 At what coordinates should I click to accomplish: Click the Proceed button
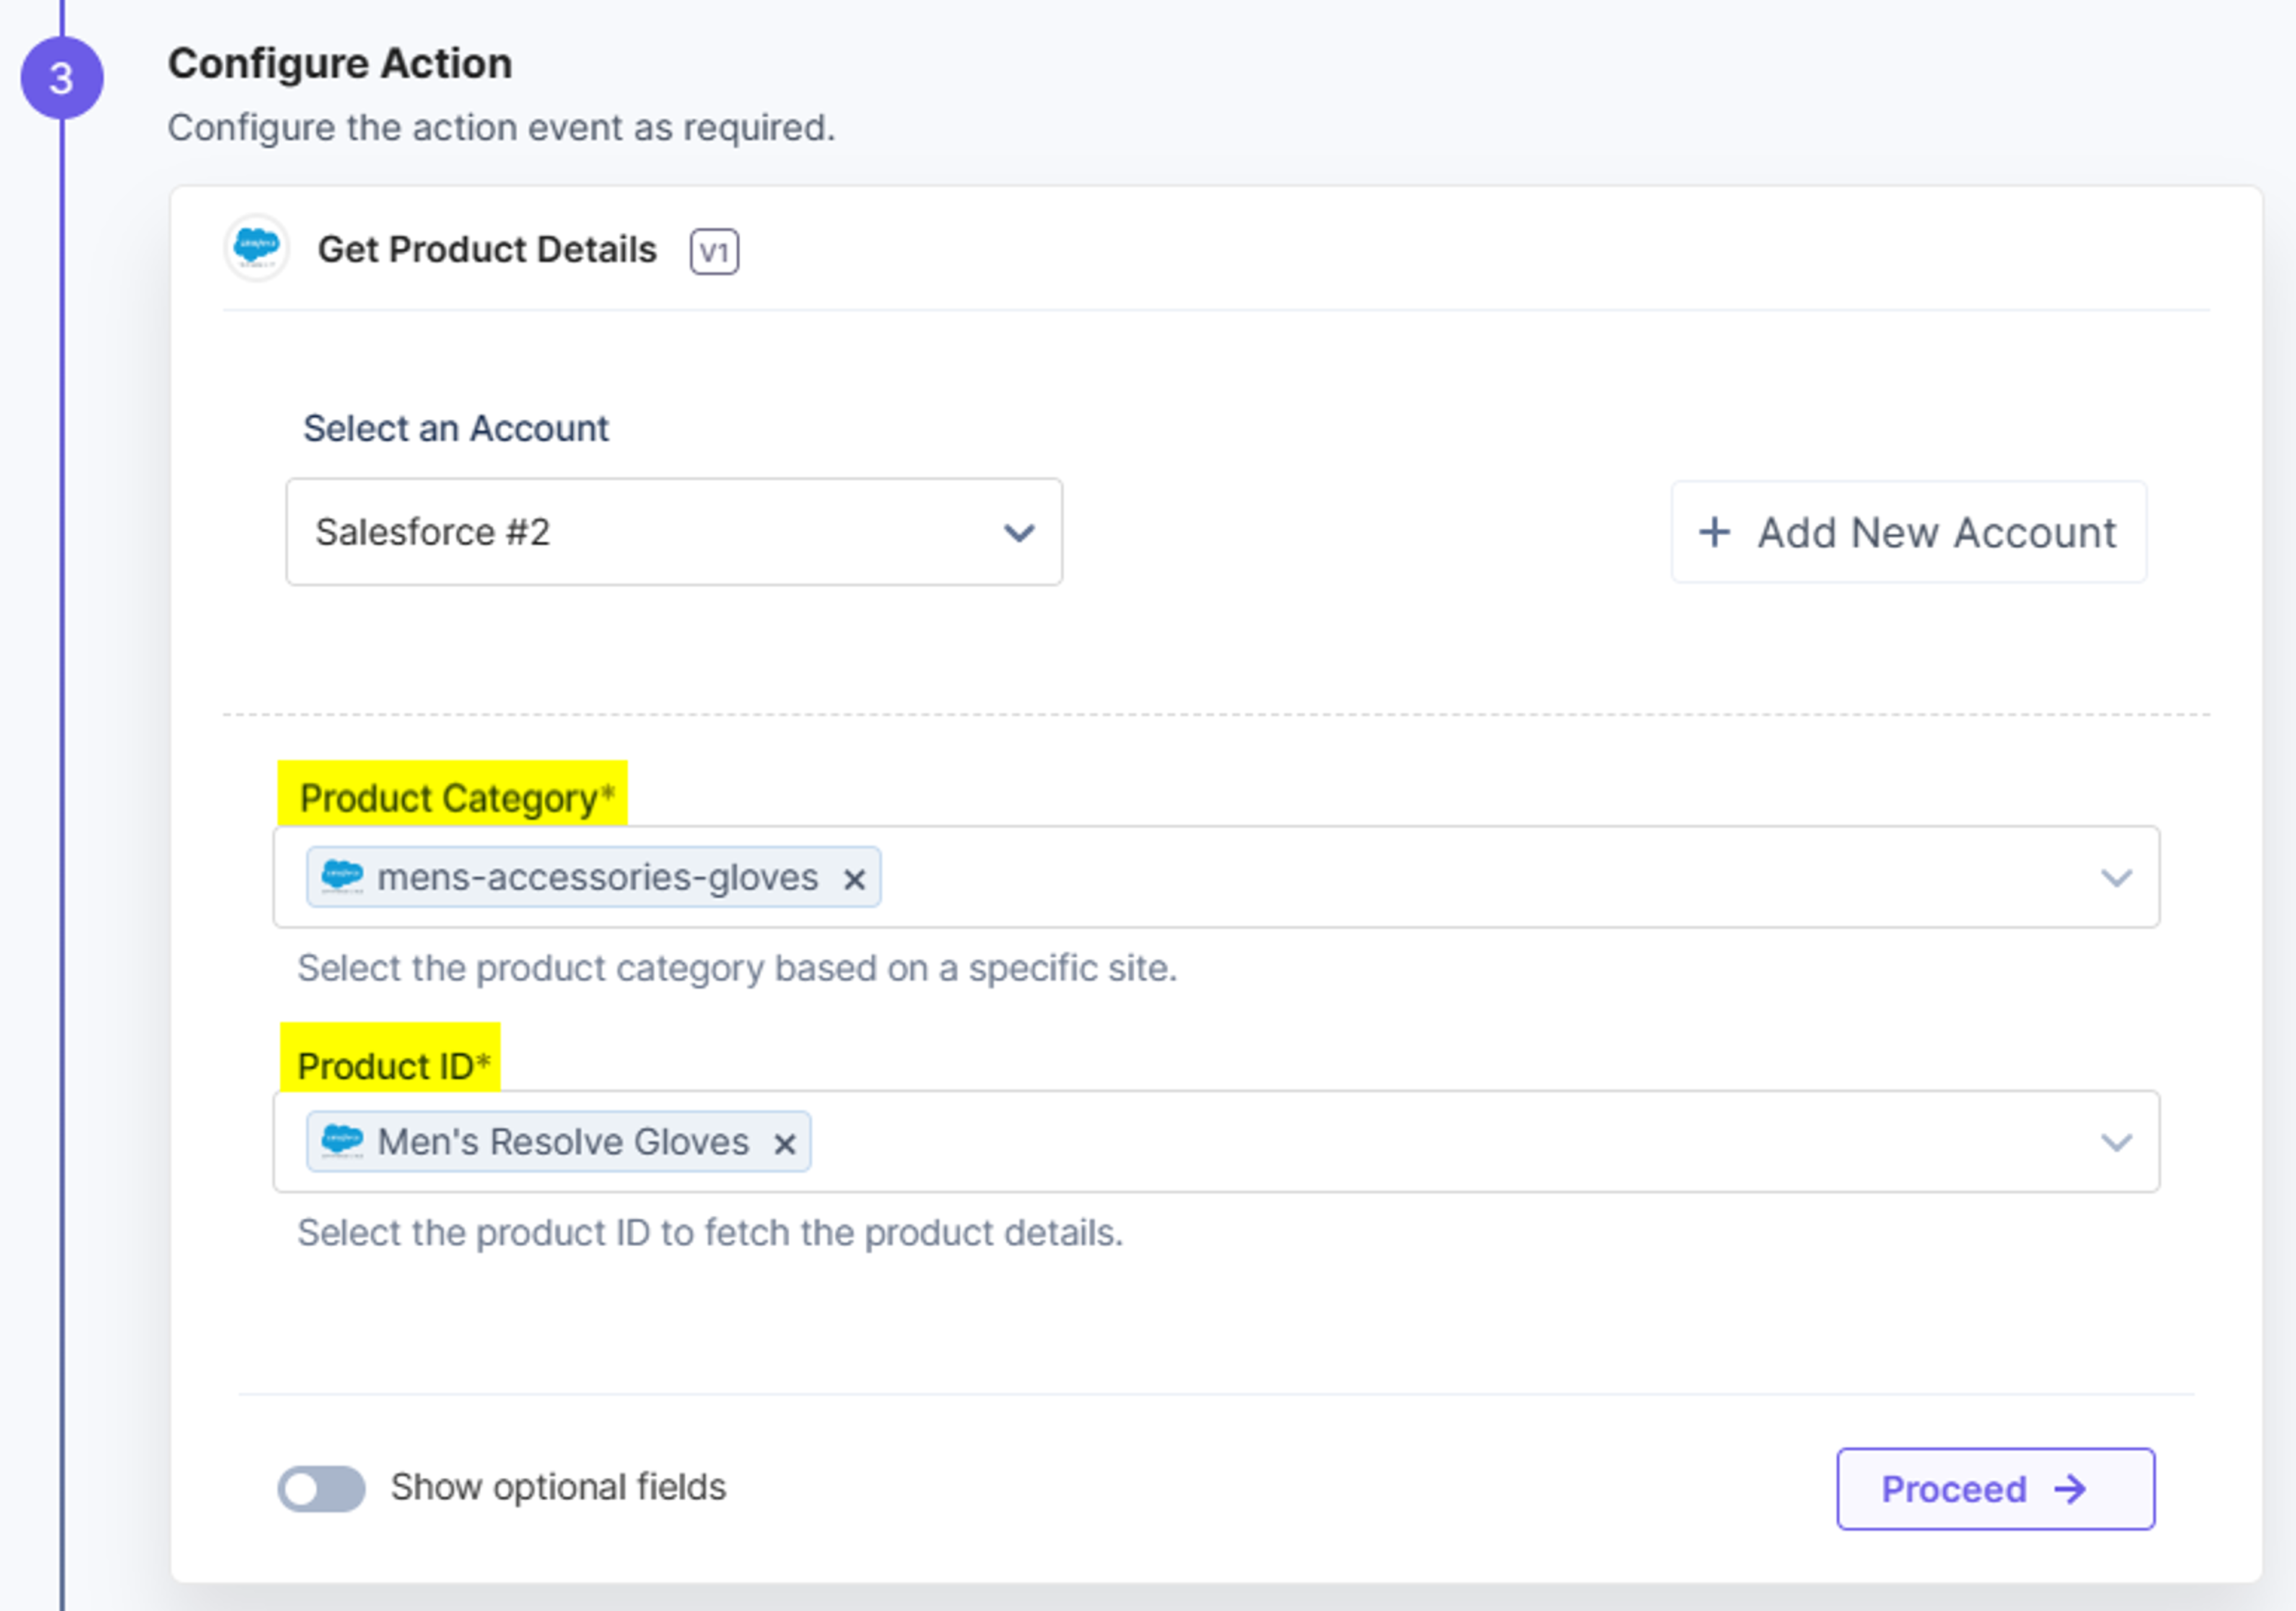coord(1995,1489)
